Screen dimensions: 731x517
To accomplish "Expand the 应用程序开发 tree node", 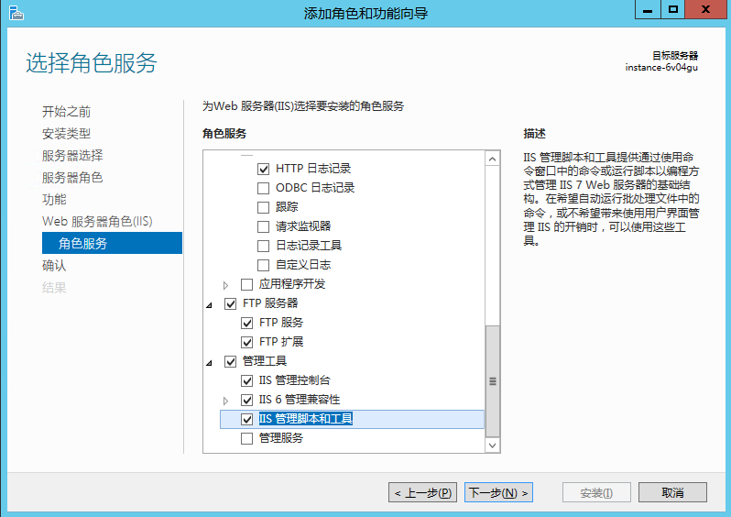I will (225, 285).
